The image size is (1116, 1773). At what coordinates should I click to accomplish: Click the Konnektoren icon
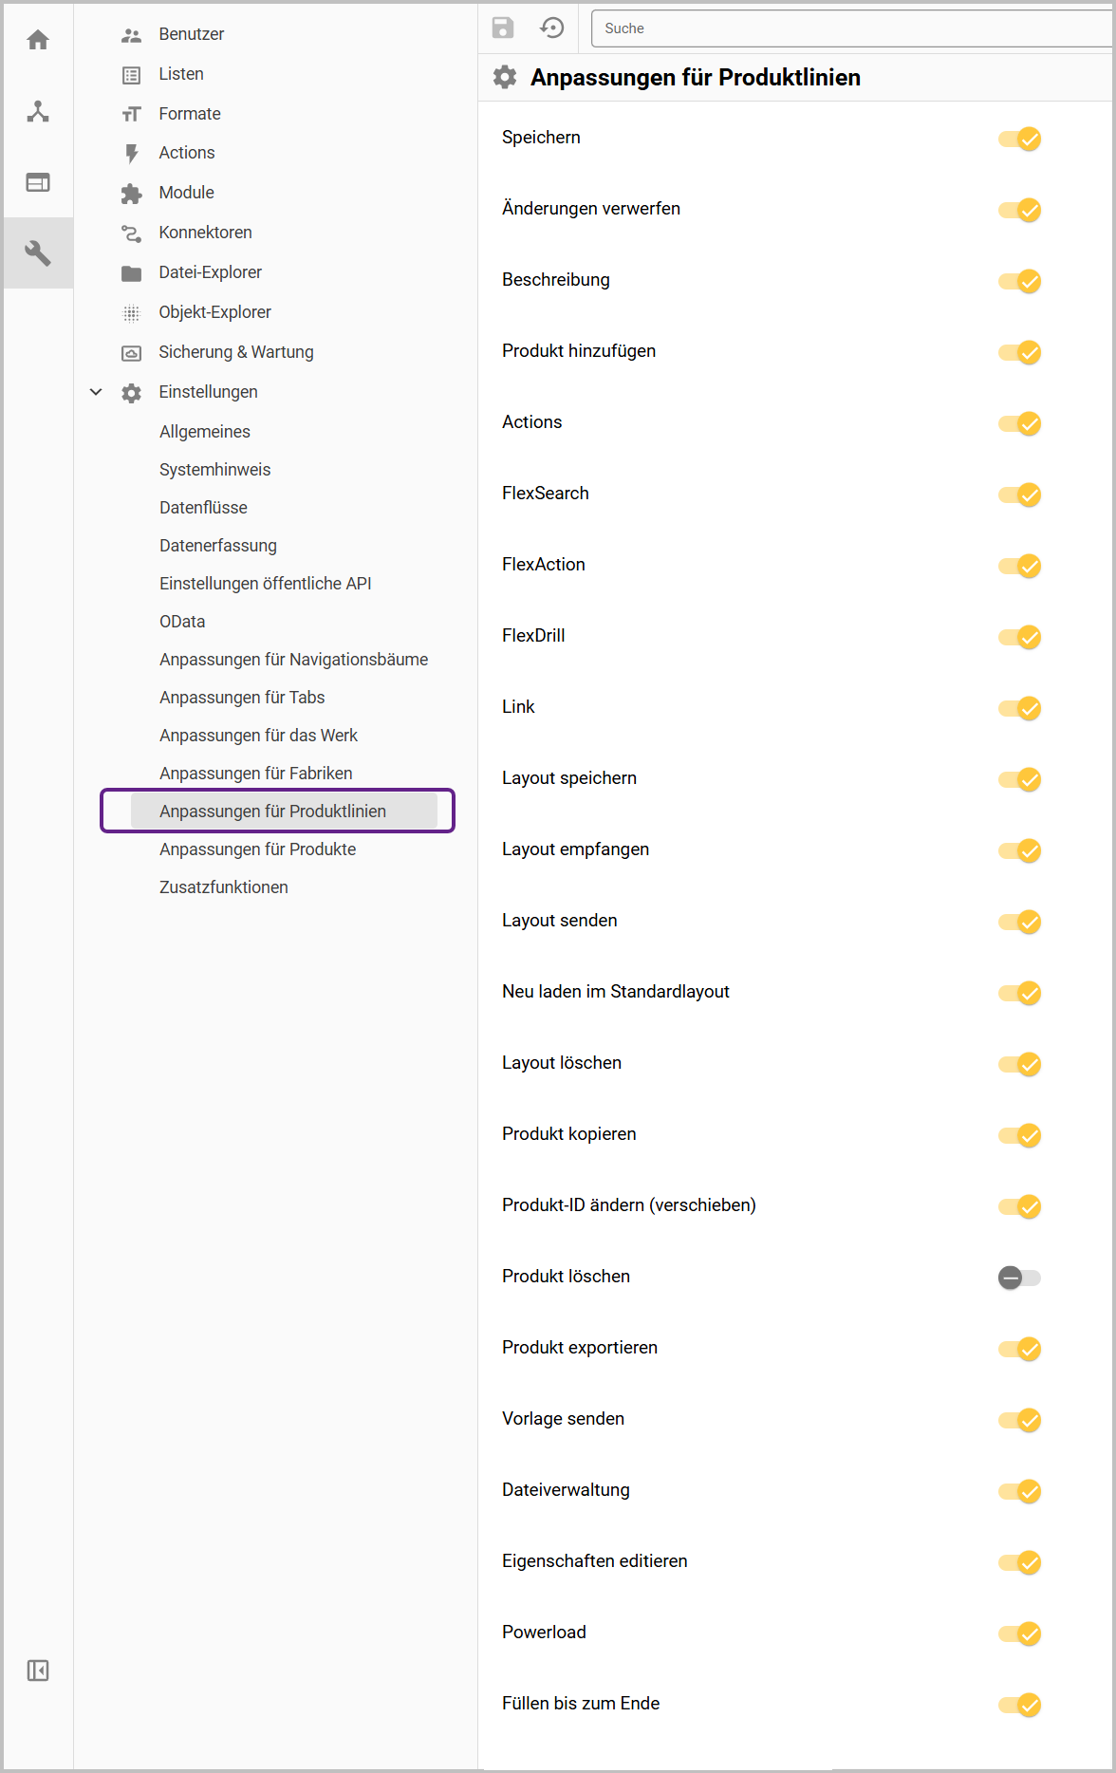pyautogui.click(x=132, y=233)
